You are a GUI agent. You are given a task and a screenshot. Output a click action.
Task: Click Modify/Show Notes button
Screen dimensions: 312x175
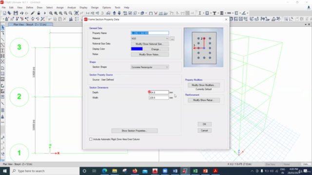150,54
